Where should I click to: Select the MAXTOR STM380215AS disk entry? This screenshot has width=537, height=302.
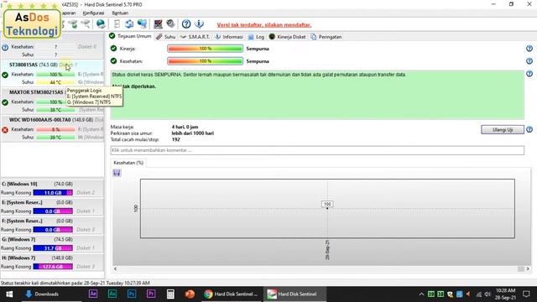pos(52,101)
